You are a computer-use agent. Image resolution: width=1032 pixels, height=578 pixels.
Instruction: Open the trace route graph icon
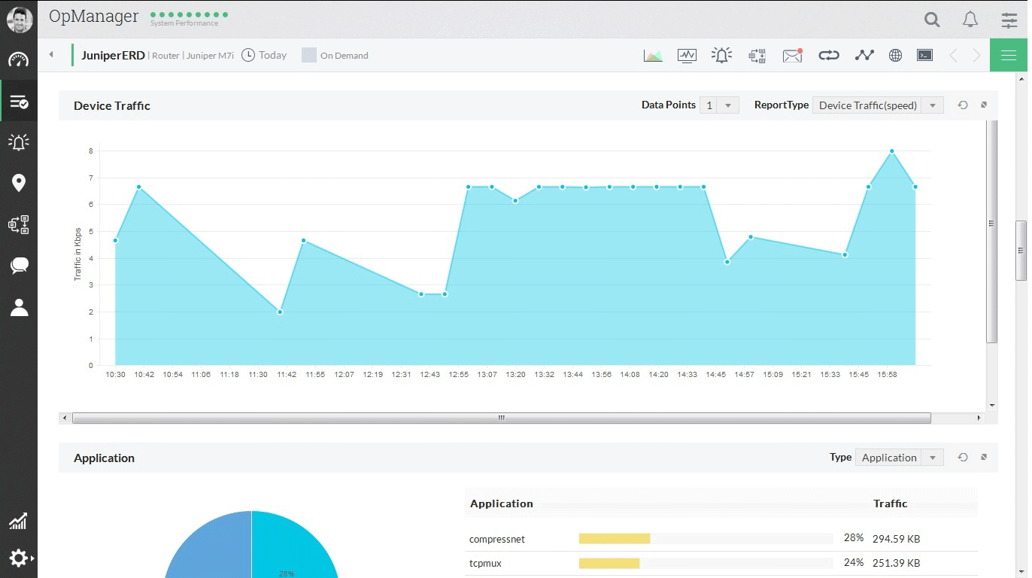point(864,55)
